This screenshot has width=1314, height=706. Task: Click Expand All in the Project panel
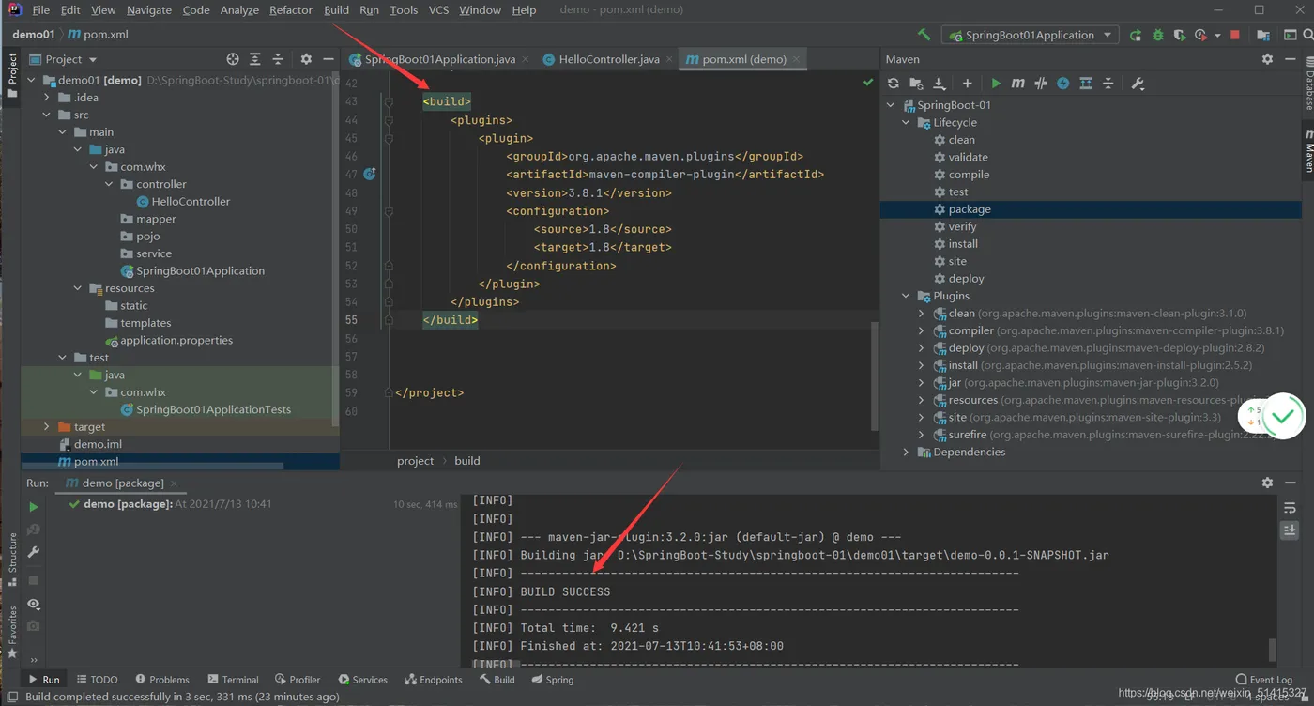(255, 59)
